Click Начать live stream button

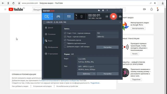point(135,54)
